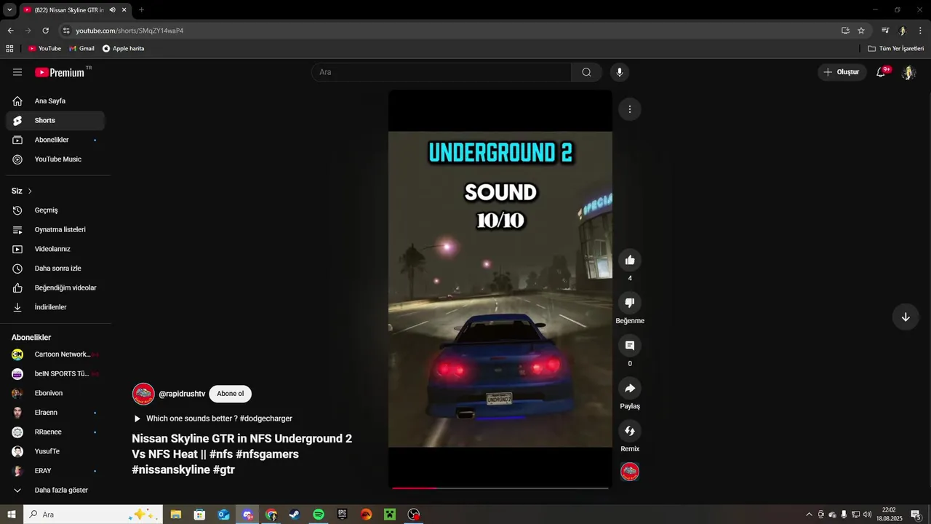Like the Short with thumbs up
Viewport: 931px width, 524px height.
tap(630, 260)
